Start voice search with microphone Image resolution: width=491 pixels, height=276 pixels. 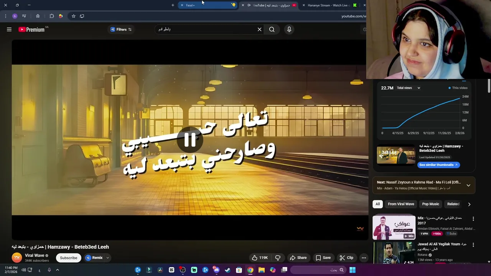(289, 30)
